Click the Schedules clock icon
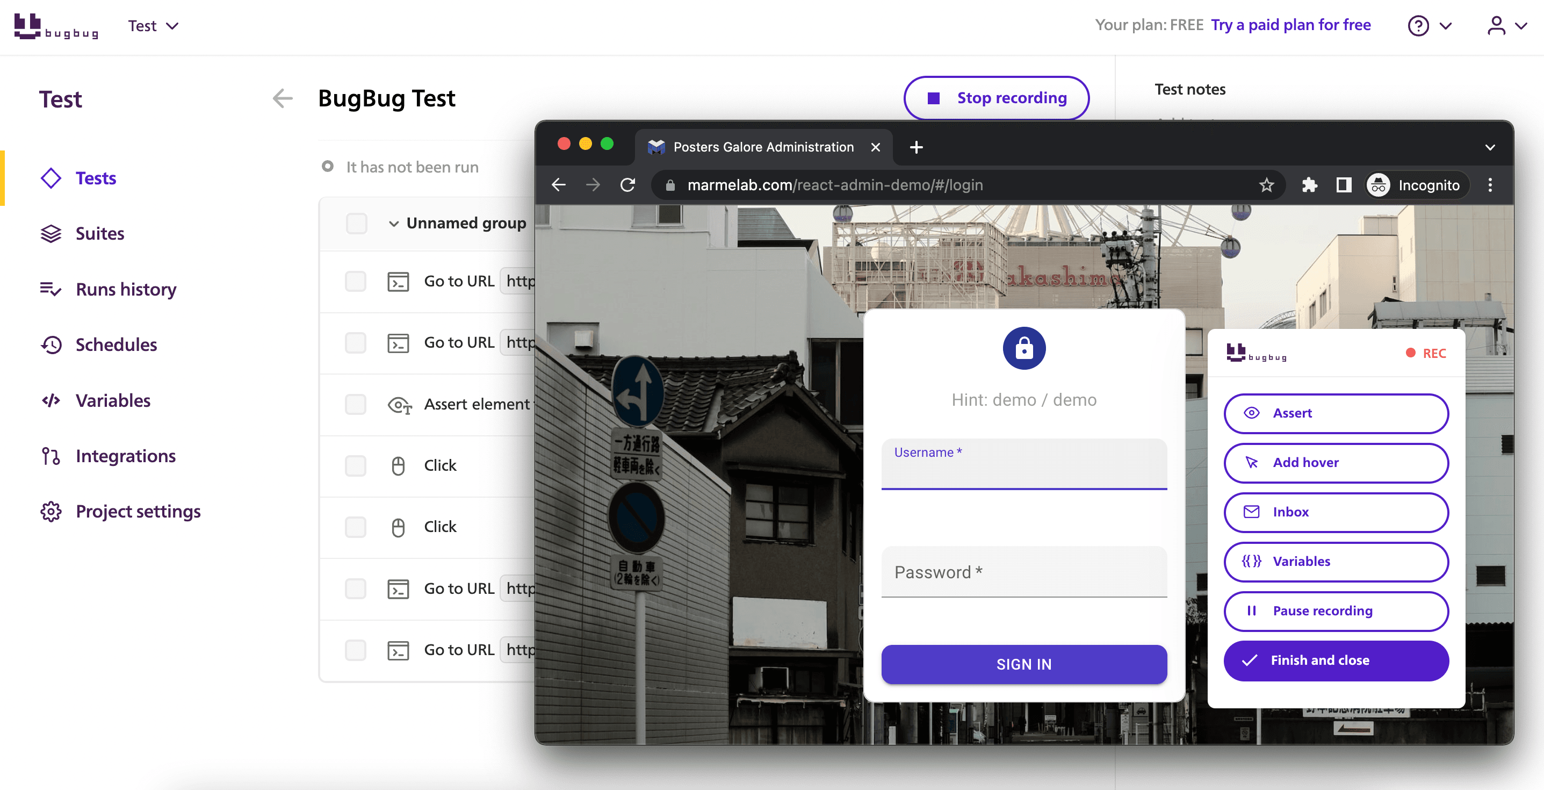Image resolution: width=1544 pixels, height=790 pixels. click(51, 344)
